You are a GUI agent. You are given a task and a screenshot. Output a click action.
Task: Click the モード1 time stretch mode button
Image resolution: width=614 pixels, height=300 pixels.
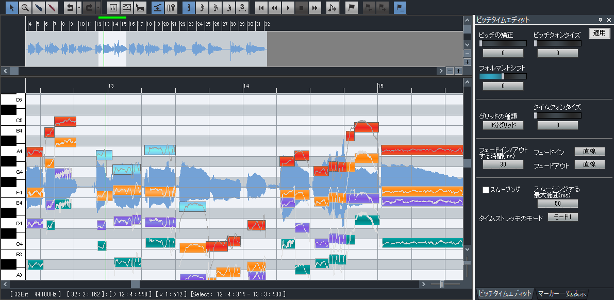(562, 218)
